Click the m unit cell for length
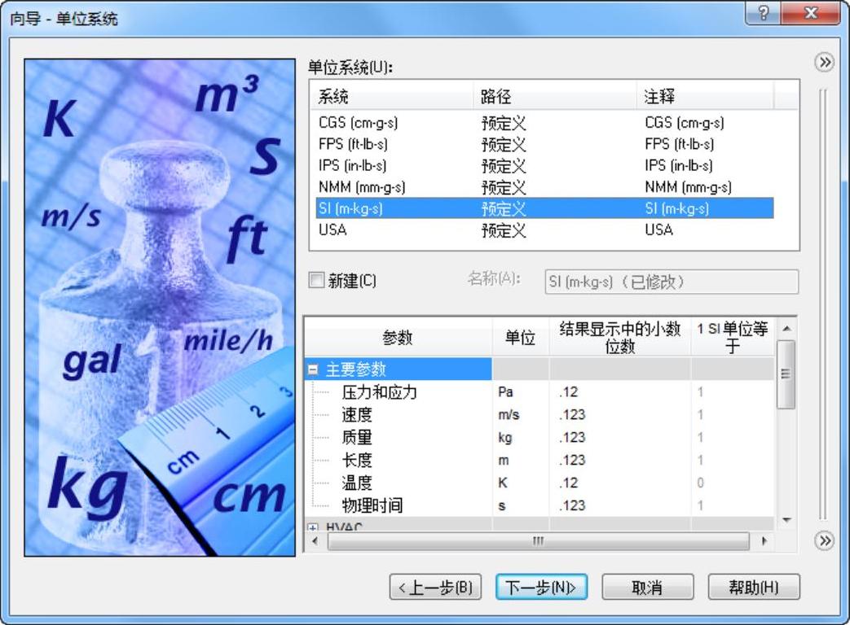 (521, 460)
